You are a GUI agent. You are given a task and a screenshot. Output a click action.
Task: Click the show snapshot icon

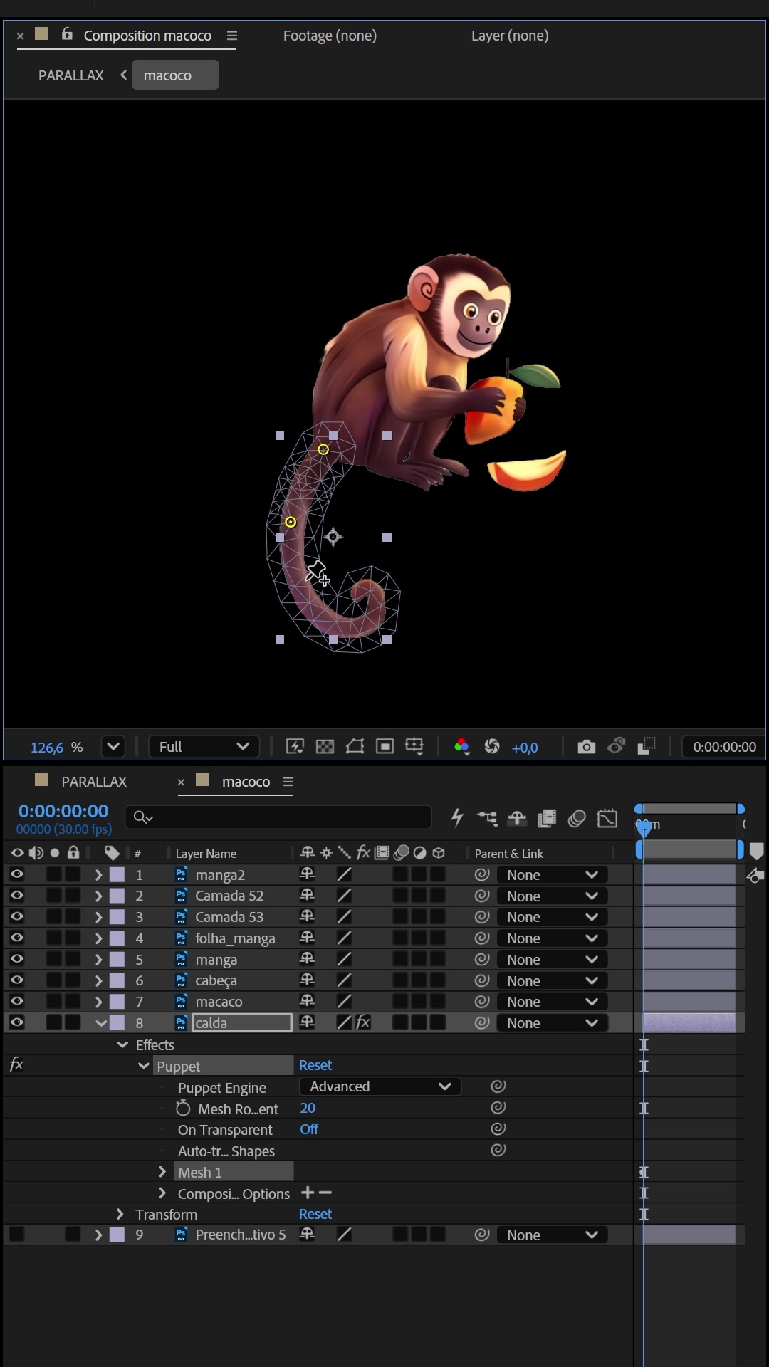click(617, 746)
